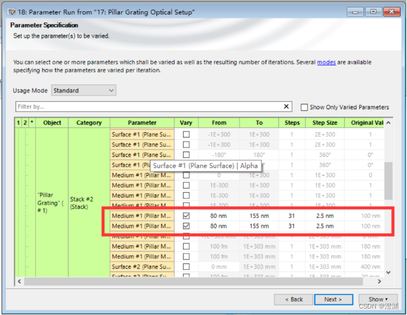Open the Usage Mode dropdown
The image size is (407, 315).
[83, 91]
